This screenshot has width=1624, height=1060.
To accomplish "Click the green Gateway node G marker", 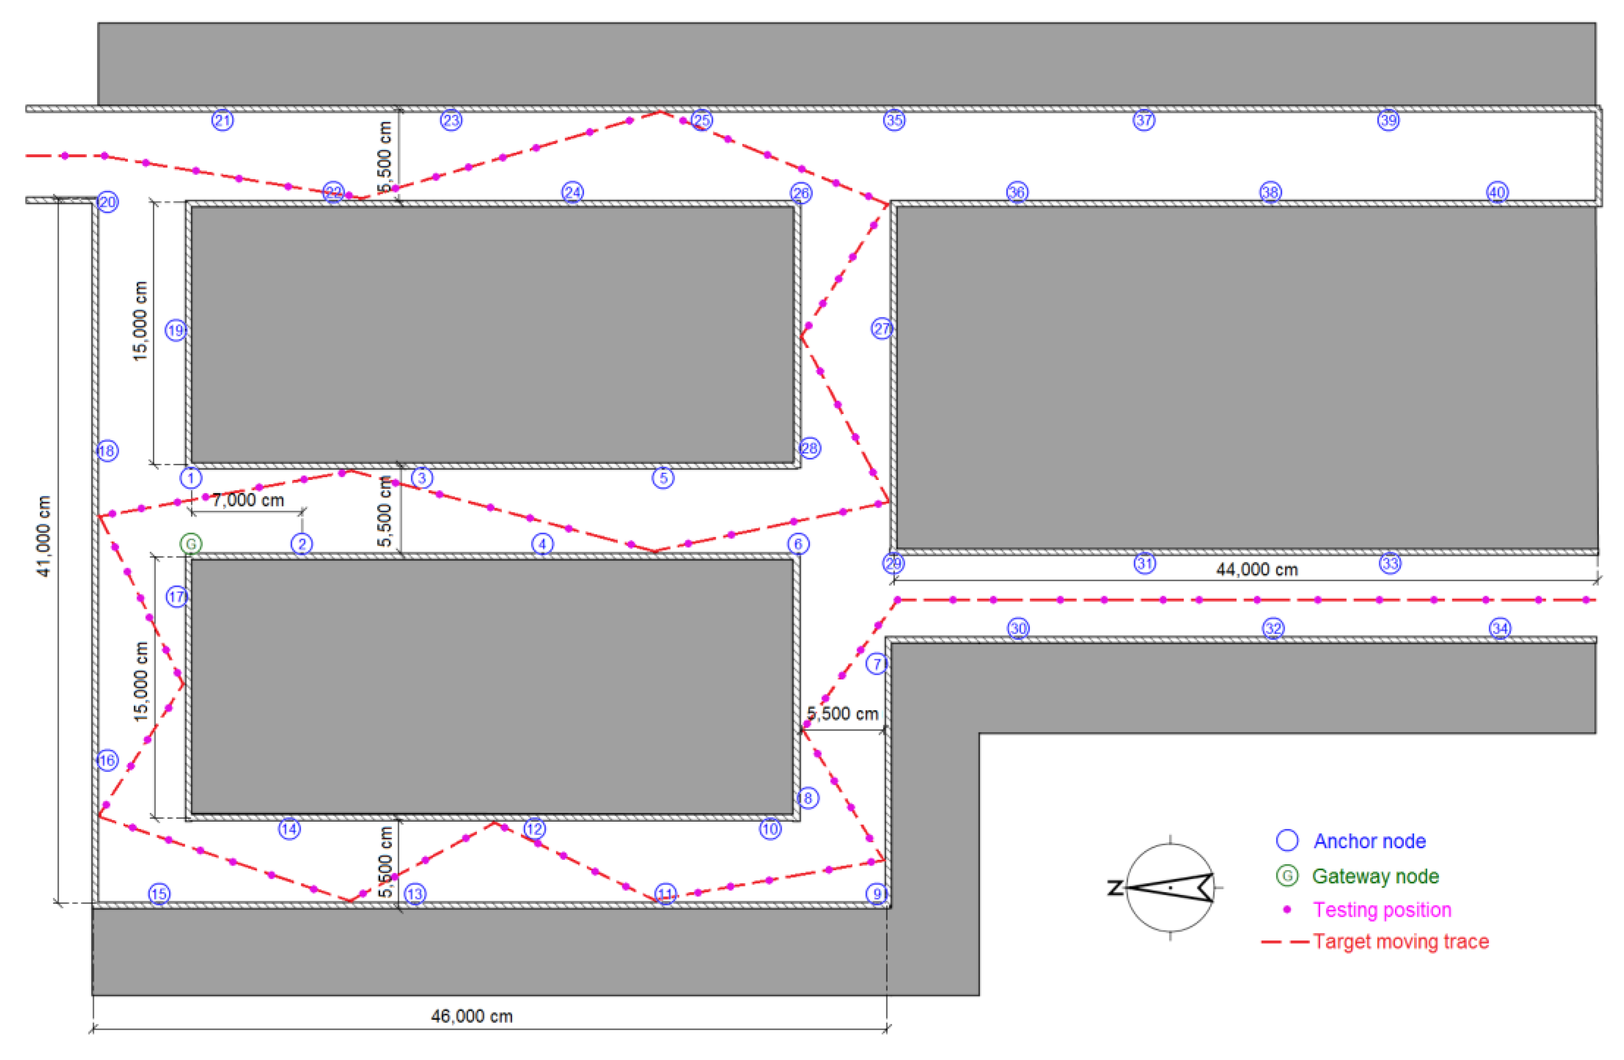I will 191,543.
